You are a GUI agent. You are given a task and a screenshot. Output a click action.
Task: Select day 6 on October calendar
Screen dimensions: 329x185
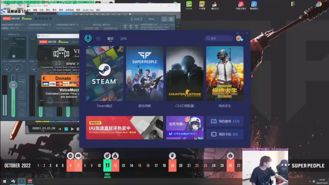point(70,166)
